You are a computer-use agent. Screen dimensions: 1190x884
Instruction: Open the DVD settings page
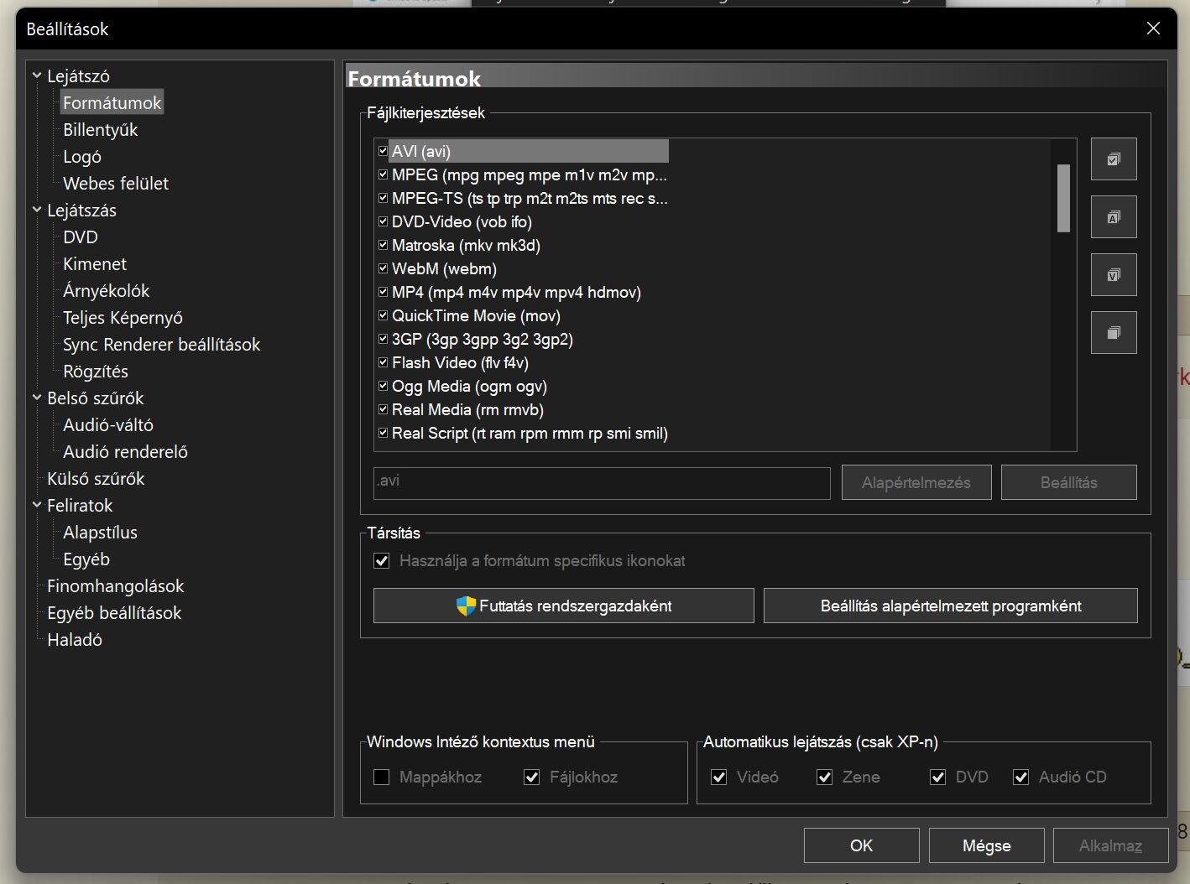(x=81, y=237)
